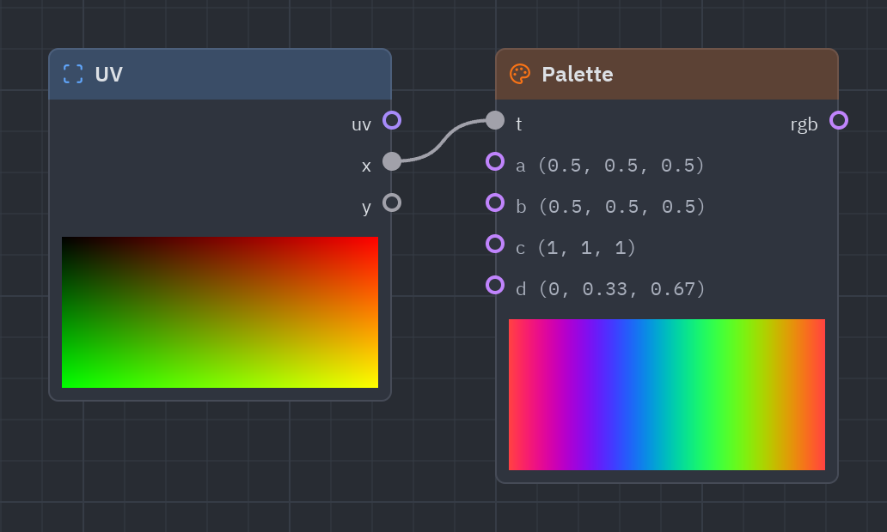887x532 pixels.
Task: Click the c input socket on Palette
Action: click(495, 244)
